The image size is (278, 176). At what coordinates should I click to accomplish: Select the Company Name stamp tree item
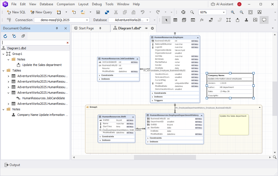tap(43, 115)
